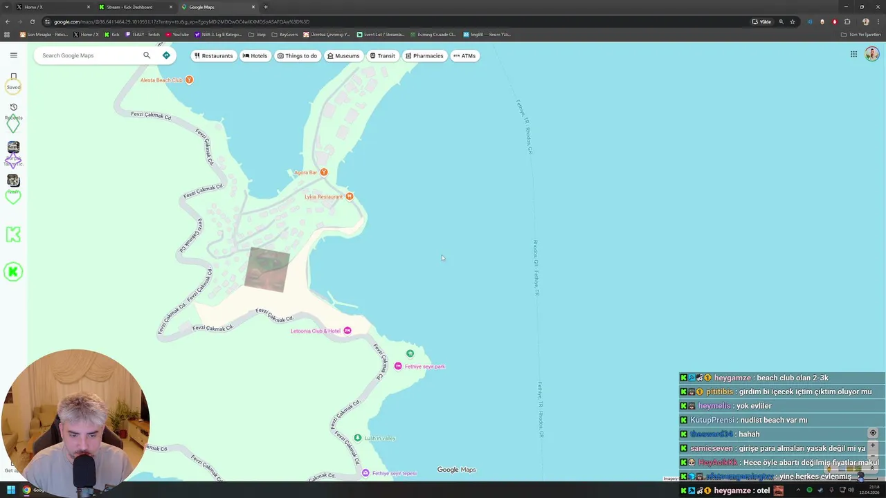Open Home / X bookmark
This screenshot has height=498, width=886.
coord(86,34)
